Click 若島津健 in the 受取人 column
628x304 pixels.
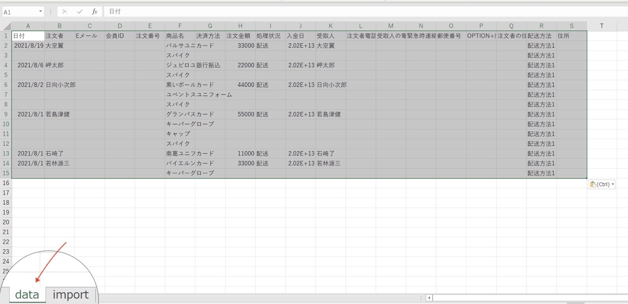click(x=331, y=114)
